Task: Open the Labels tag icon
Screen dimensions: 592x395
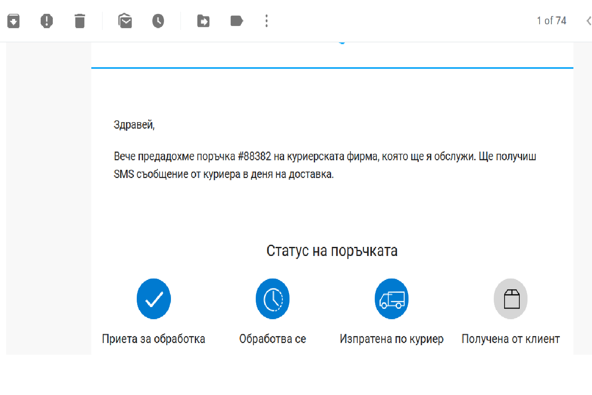Action: [x=237, y=21]
